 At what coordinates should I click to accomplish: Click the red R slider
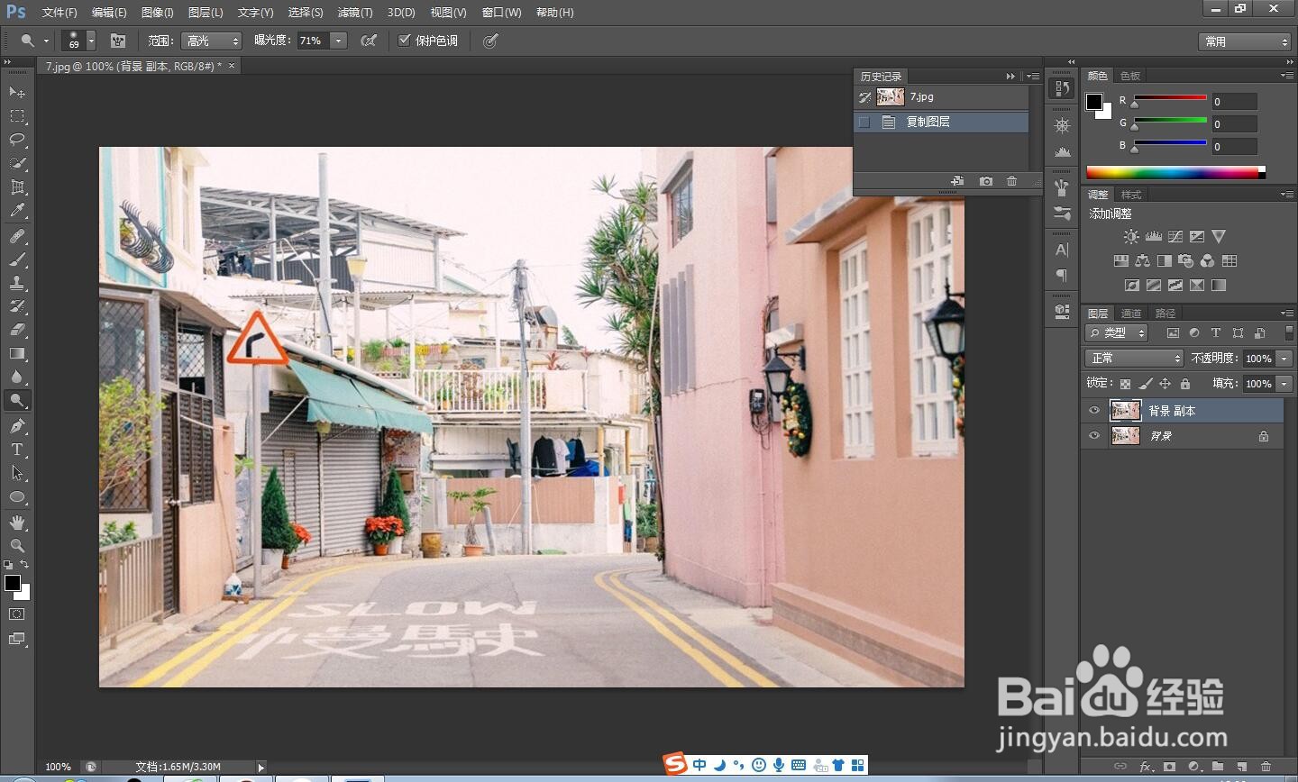[x=1170, y=97]
